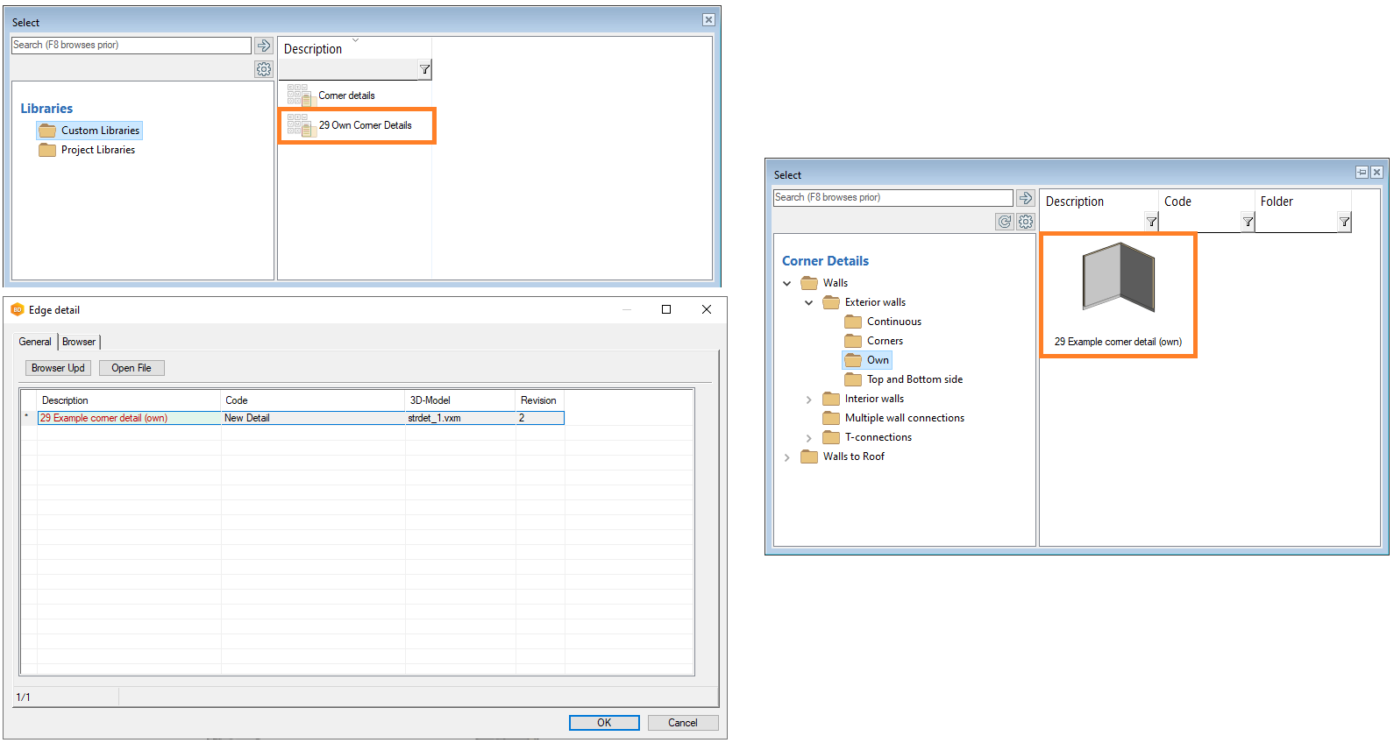Select the Project Libraries folder
This screenshot has height=743, width=1394.
click(97, 150)
